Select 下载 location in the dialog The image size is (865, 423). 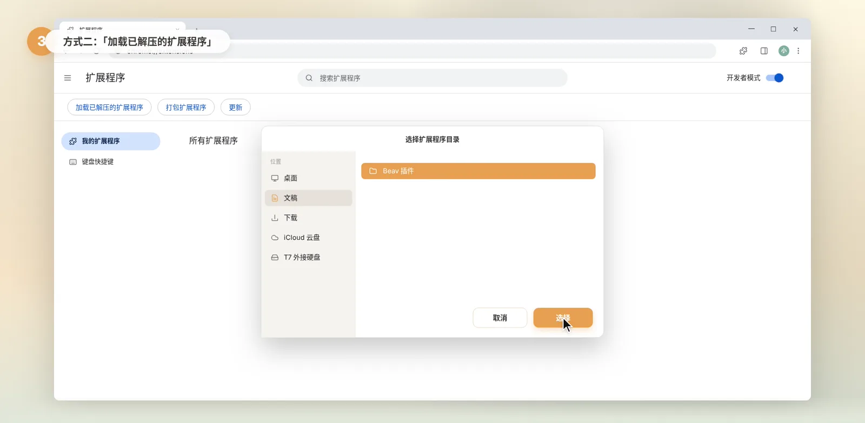click(x=308, y=218)
